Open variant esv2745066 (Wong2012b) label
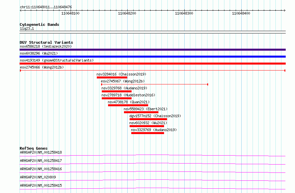Image resolution: width=295 pixels, height=193 pixels. point(42,67)
